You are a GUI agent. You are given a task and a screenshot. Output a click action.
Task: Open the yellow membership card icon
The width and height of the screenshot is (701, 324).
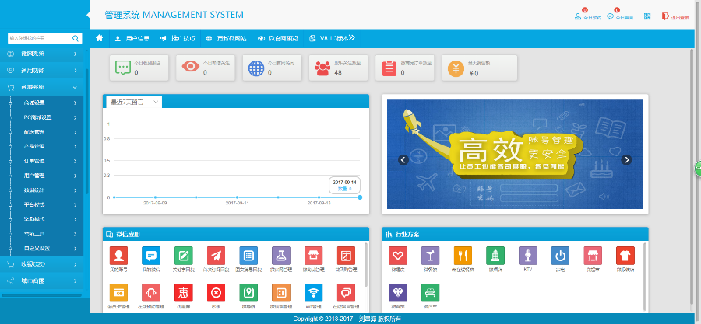pos(118,293)
